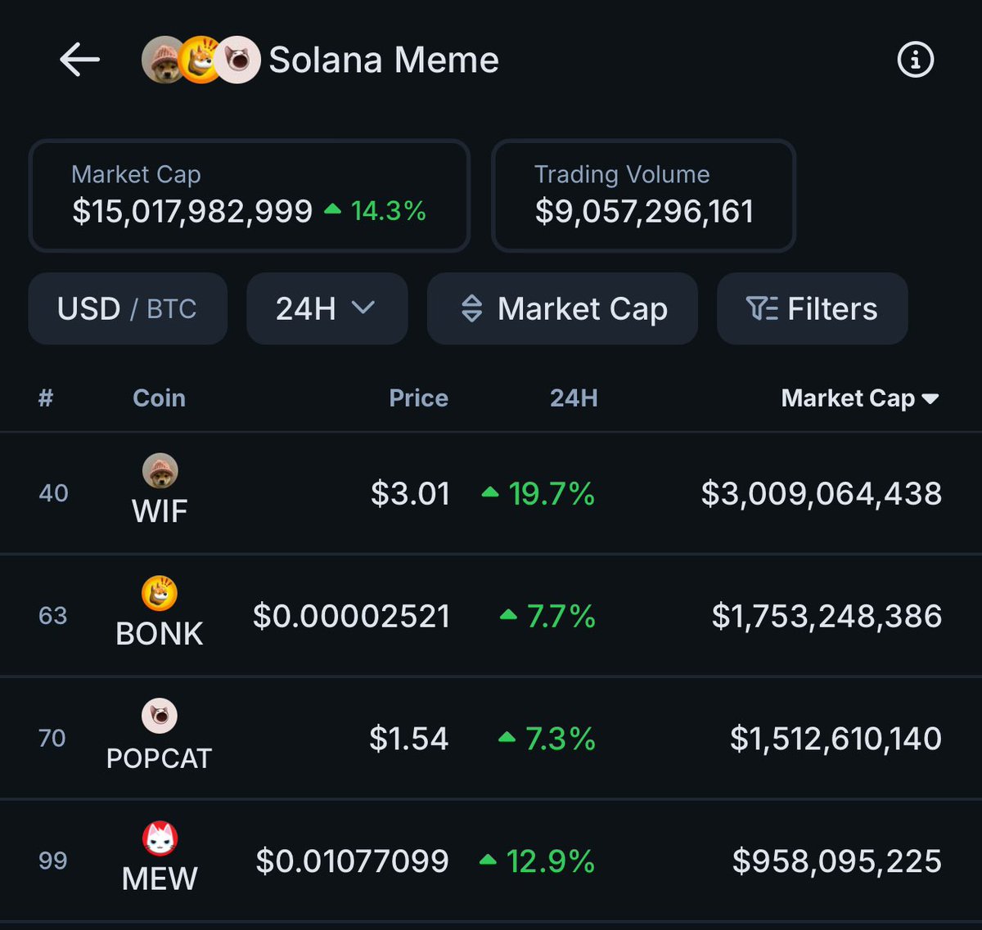Toggle currency to USD
This screenshot has width=982, height=930.
click(88, 308)
